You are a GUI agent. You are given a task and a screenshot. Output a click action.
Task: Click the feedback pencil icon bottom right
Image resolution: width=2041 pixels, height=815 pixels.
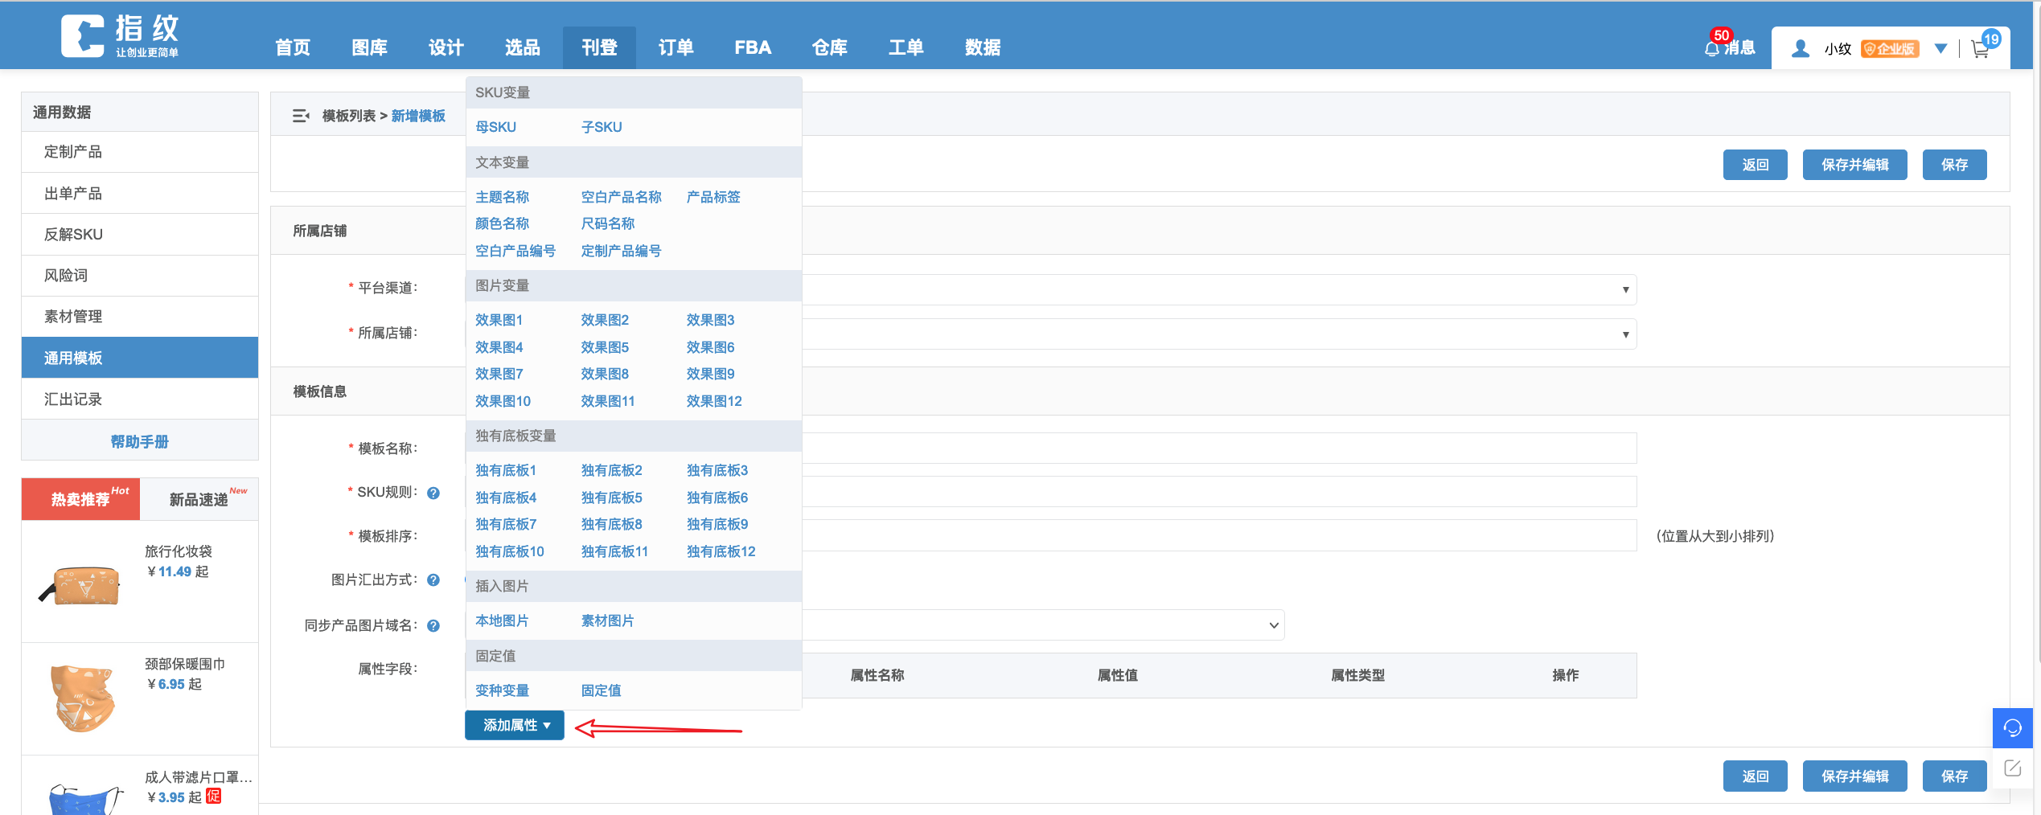[2014, 768]
